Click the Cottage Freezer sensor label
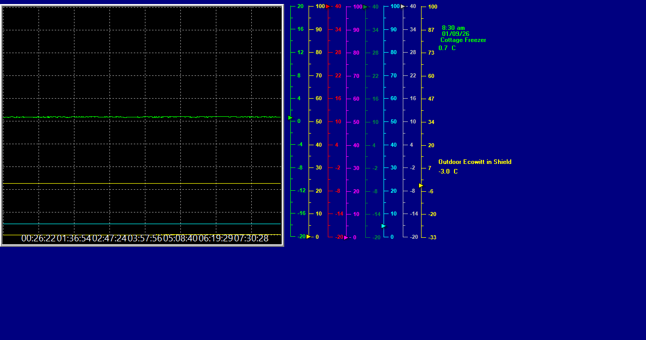 (463, 40)
